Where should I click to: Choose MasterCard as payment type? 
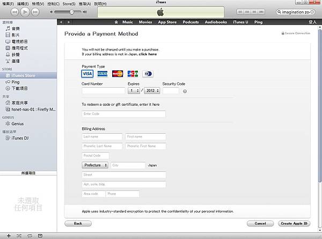click(118, 74)
